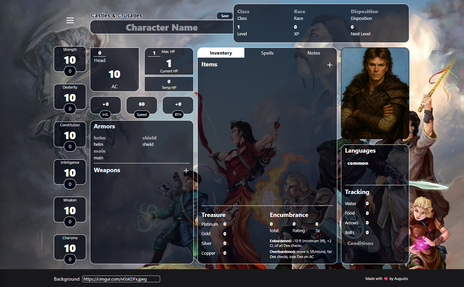Viewport: 464px width, 287px height.
Task: Edit the Bolts tracking value
Action: pos(367,233)
